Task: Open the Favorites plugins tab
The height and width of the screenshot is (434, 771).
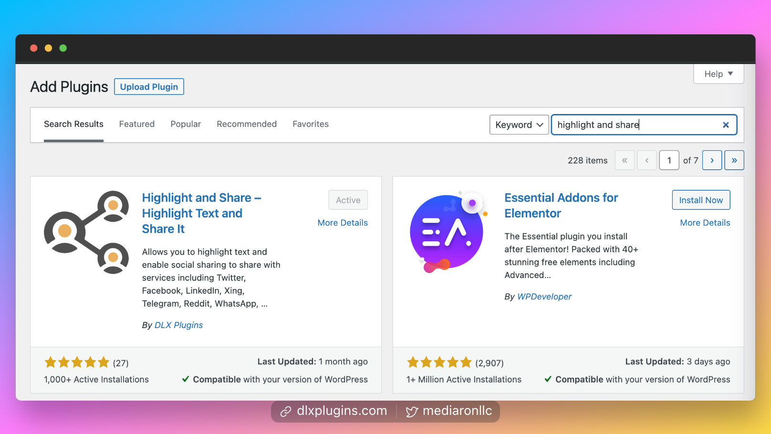Action: 311,124
